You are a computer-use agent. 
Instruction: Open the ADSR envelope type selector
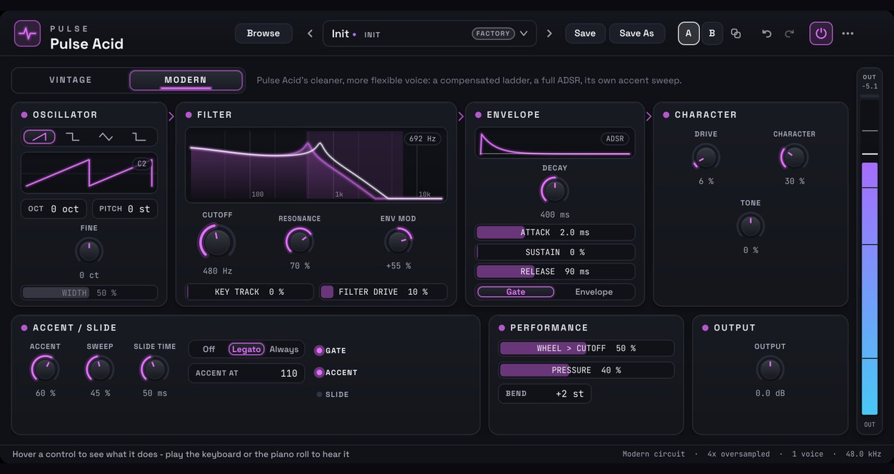[x=615, y=139]
